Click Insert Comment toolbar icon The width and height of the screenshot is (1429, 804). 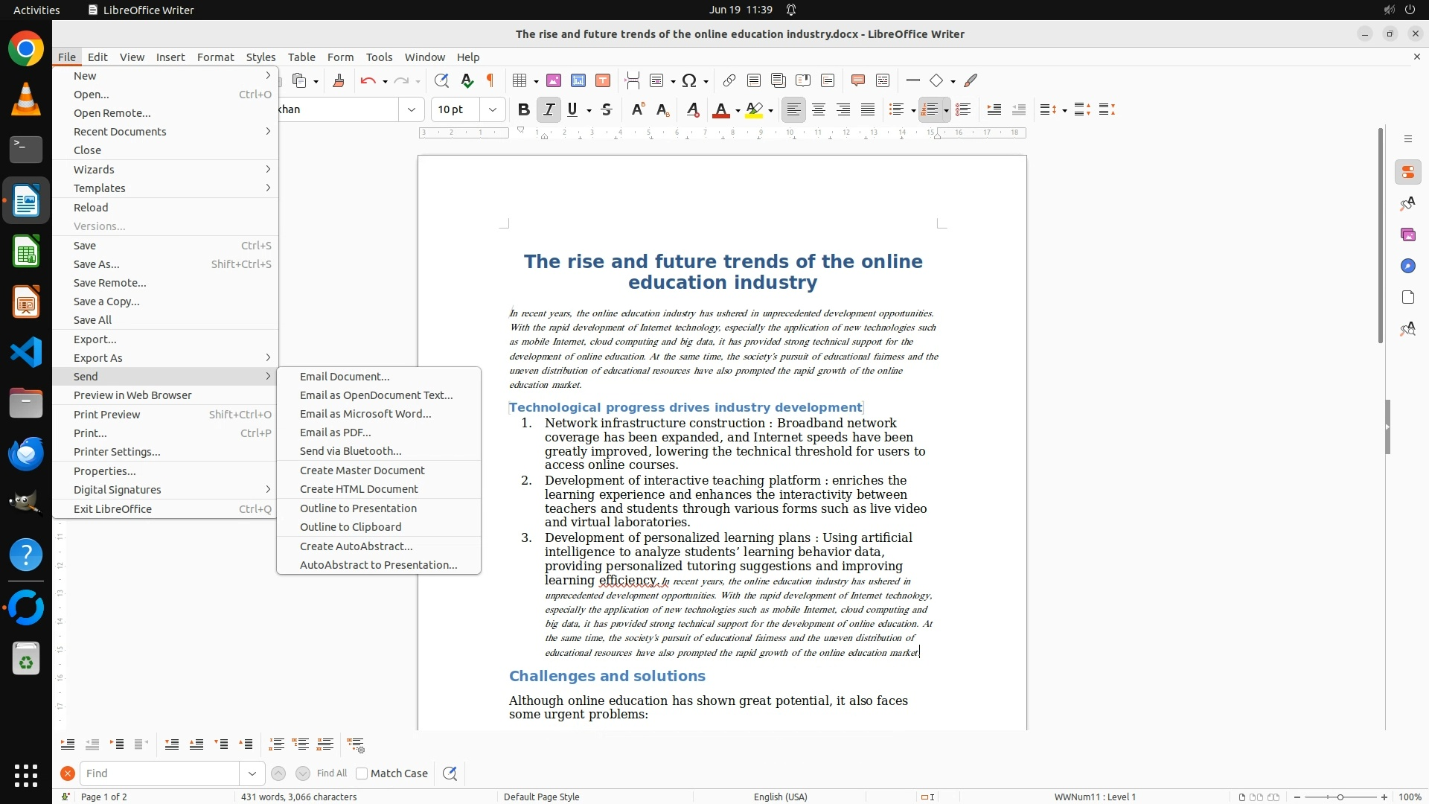tap(857, 80)
